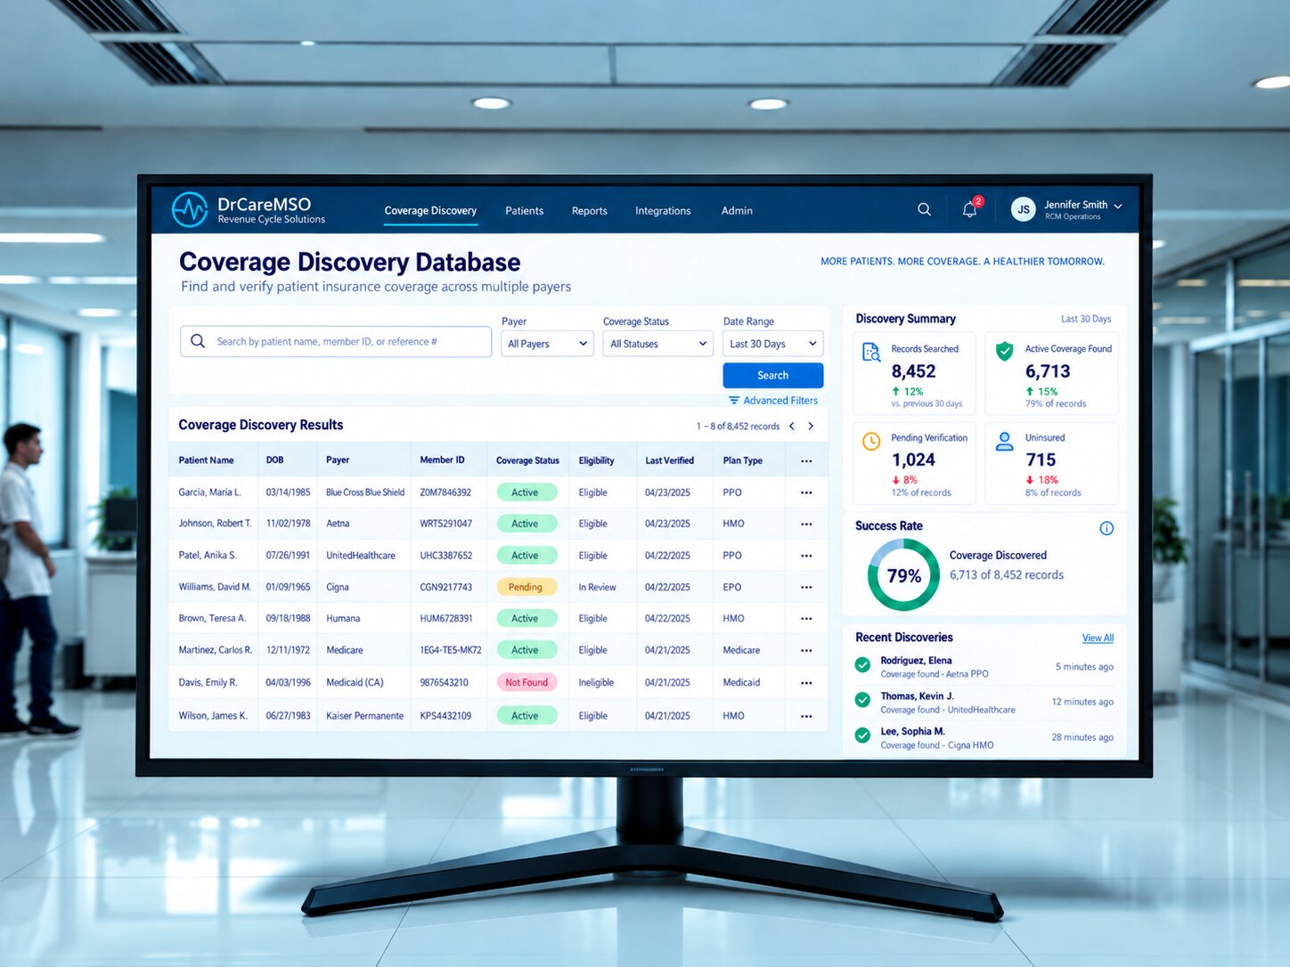This screenshot has width=1290, height=967.
Task: Click the Not Found status badge for Davis
Action: (x=527, y=683)
